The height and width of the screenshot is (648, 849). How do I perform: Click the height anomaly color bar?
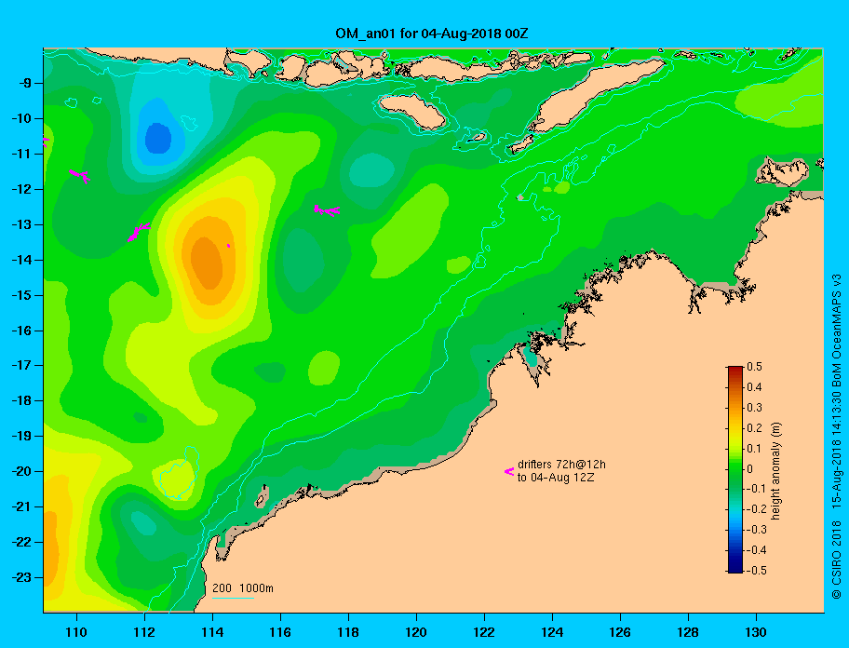click(x=735, y=469)
